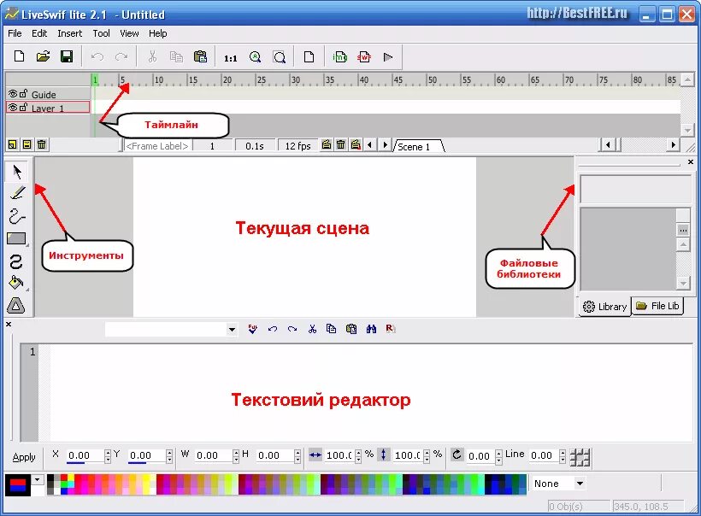
Task: Select the arrow Selection tool
Action: click(17, 172)
